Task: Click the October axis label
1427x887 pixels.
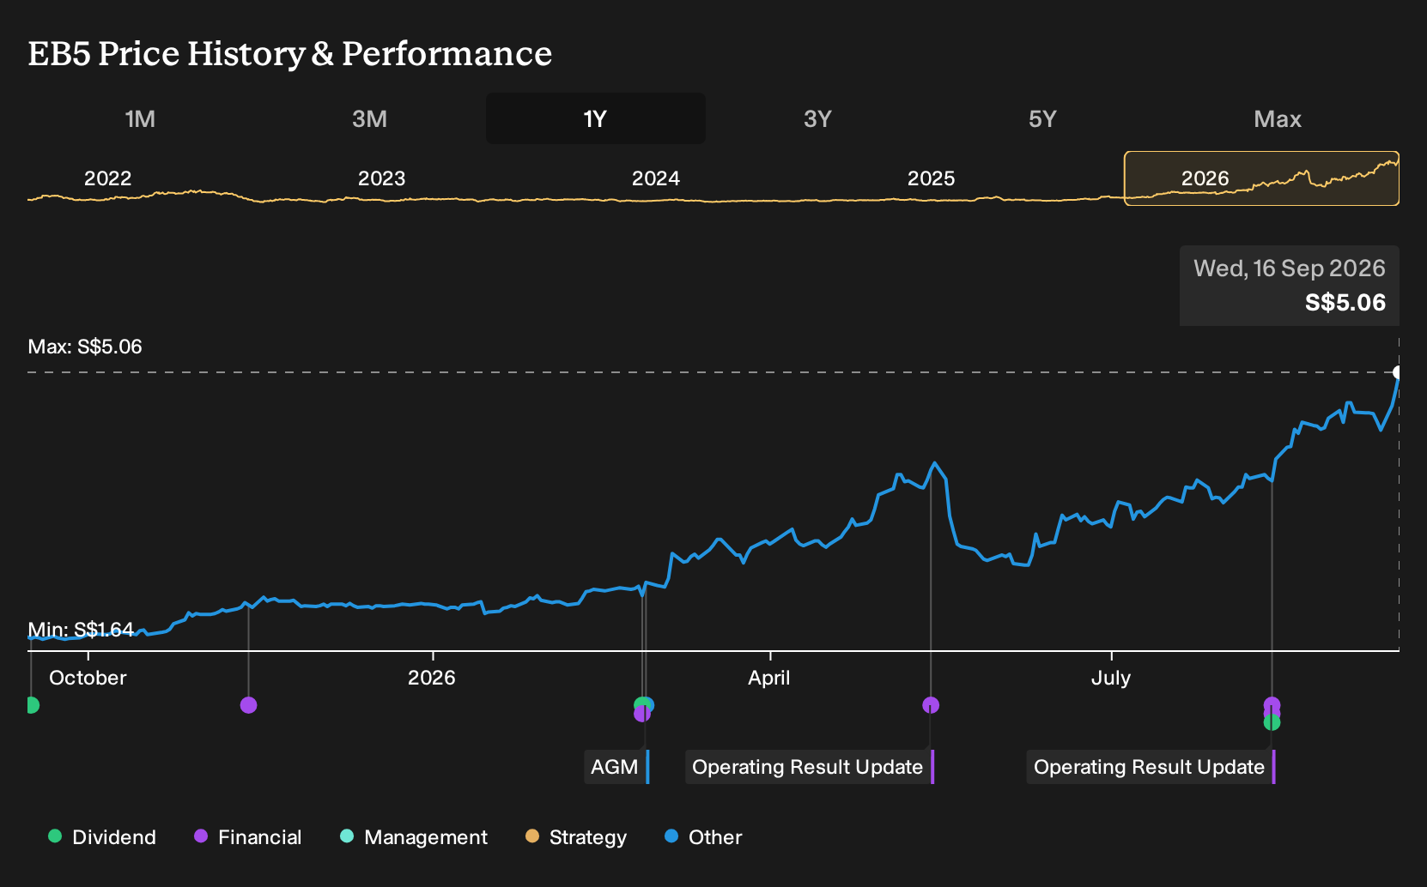Action: tap(88, 678)
